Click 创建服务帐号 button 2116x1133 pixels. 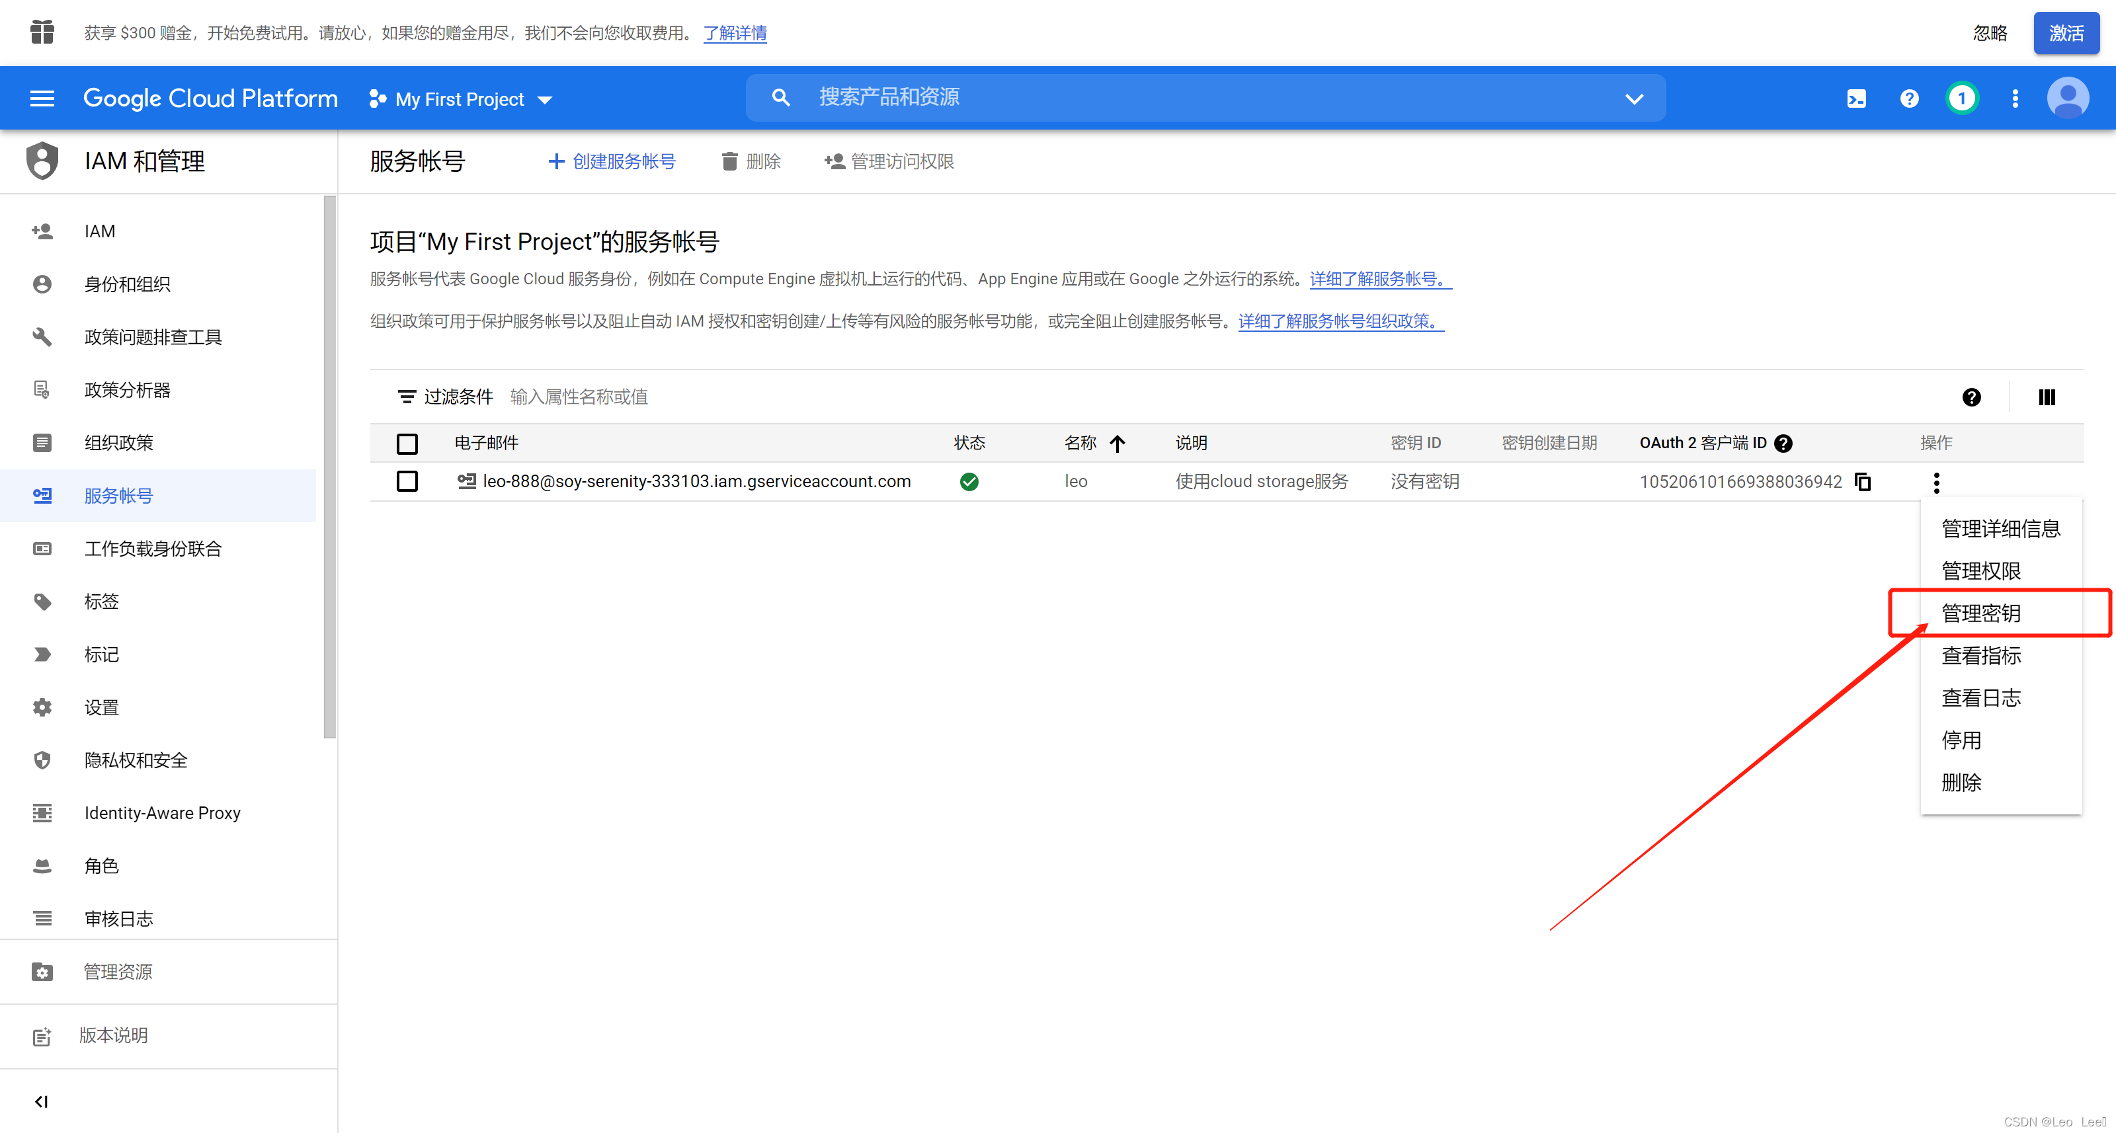612,162
